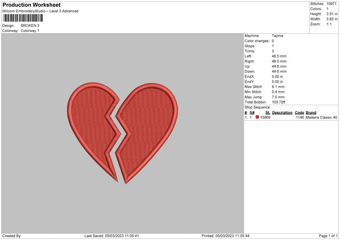340x240 pixels.
Task: Click the 'Down:' value '44.6 mm'
Action: click(x=279, y=71)
